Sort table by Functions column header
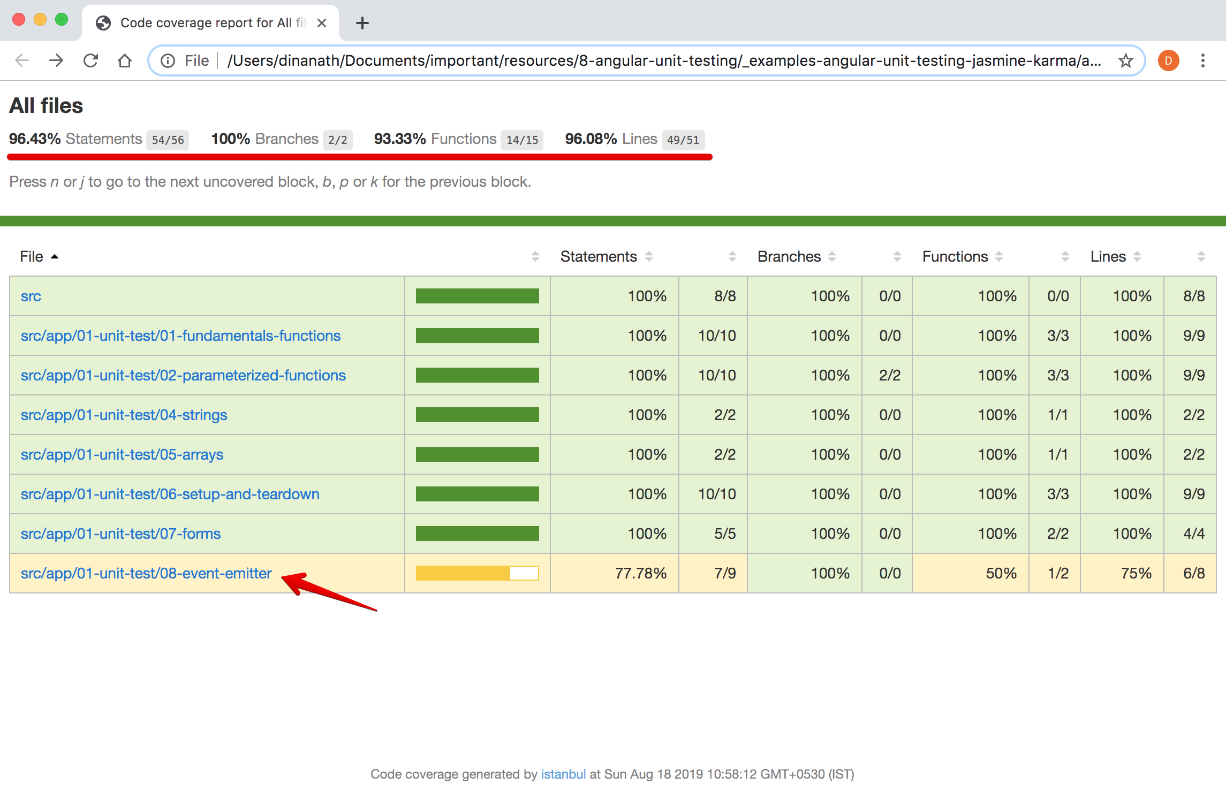The height and width of the screenshot is (792, 1226). (x=955, y=256)
